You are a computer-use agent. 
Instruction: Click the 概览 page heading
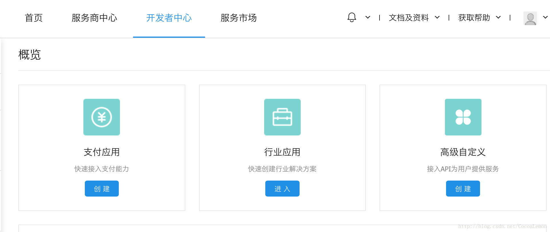(x=30, y=55)
